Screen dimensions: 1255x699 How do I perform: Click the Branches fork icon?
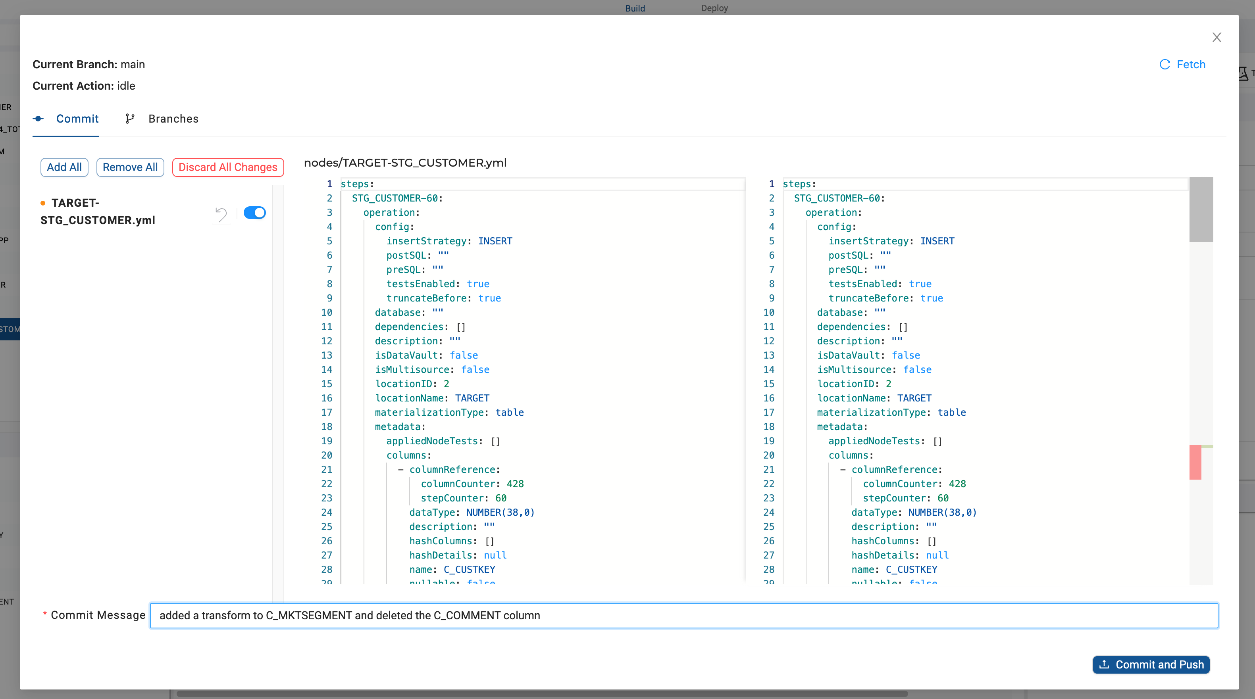point(130,118)
